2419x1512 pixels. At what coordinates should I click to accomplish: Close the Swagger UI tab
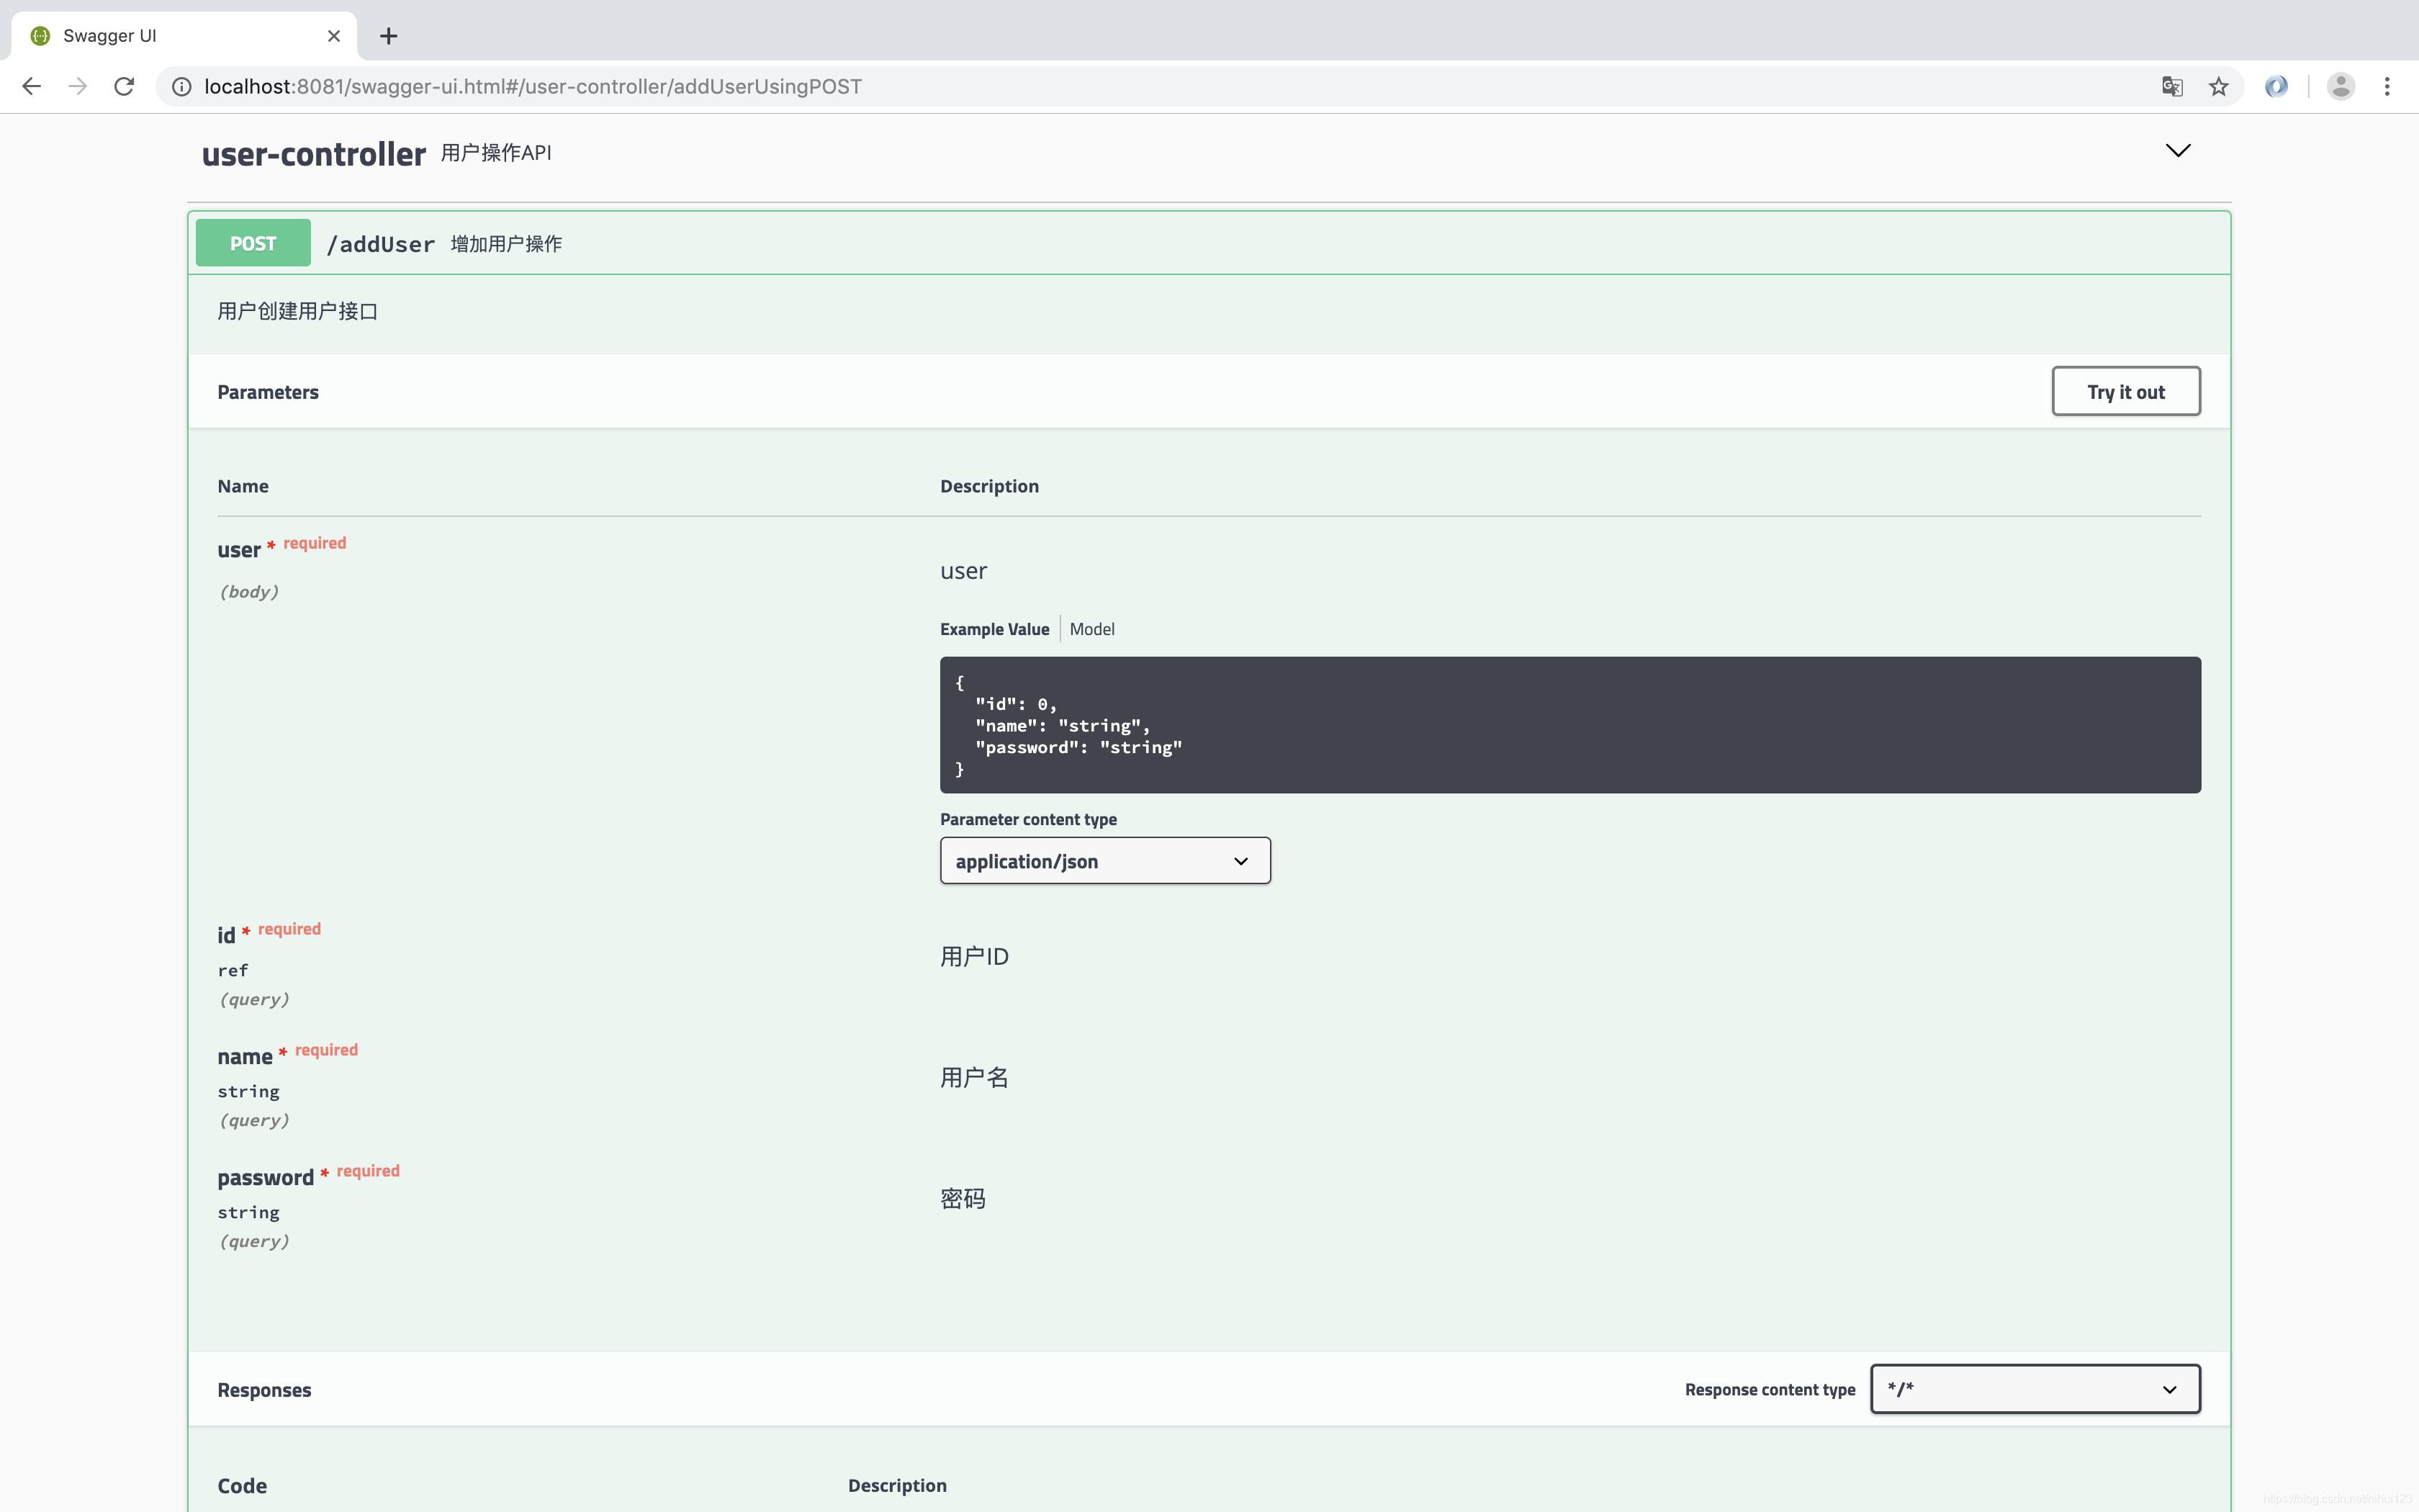click(334, 36)
